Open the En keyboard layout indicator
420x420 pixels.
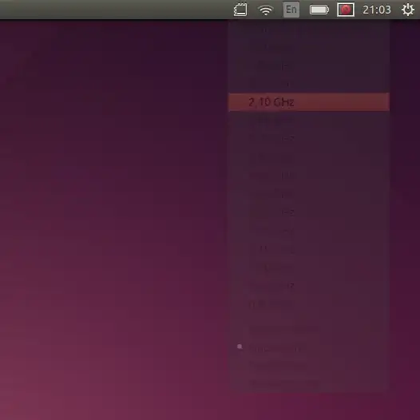click(x=291, y=10)
